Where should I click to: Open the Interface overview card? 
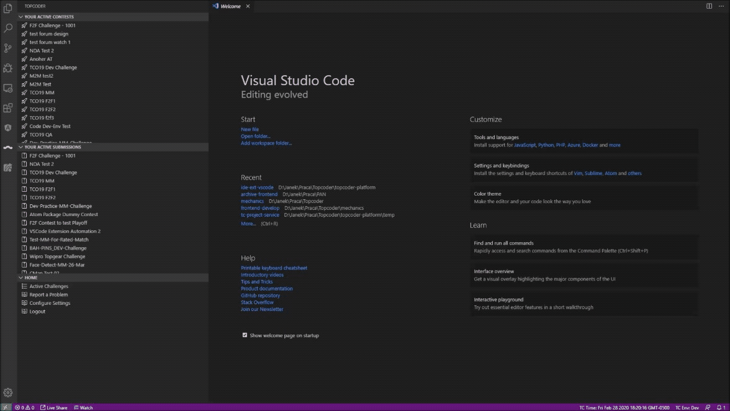click(584, 275)
